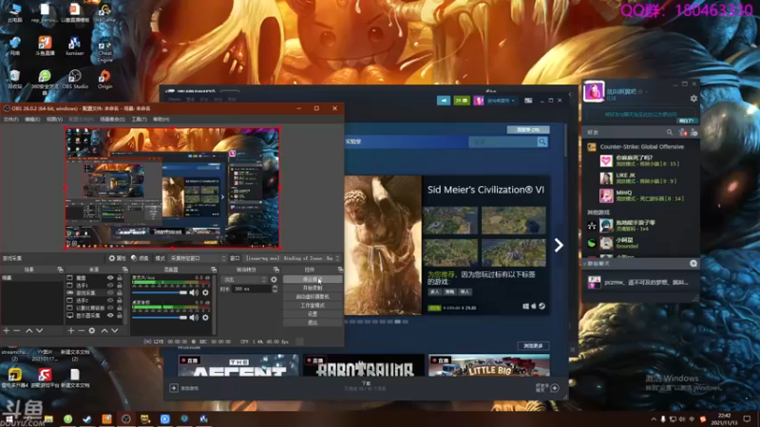This screenshot has height=427, width=760.
Task: Open Windows Start button in taskbar
Action: pos(9,419)
